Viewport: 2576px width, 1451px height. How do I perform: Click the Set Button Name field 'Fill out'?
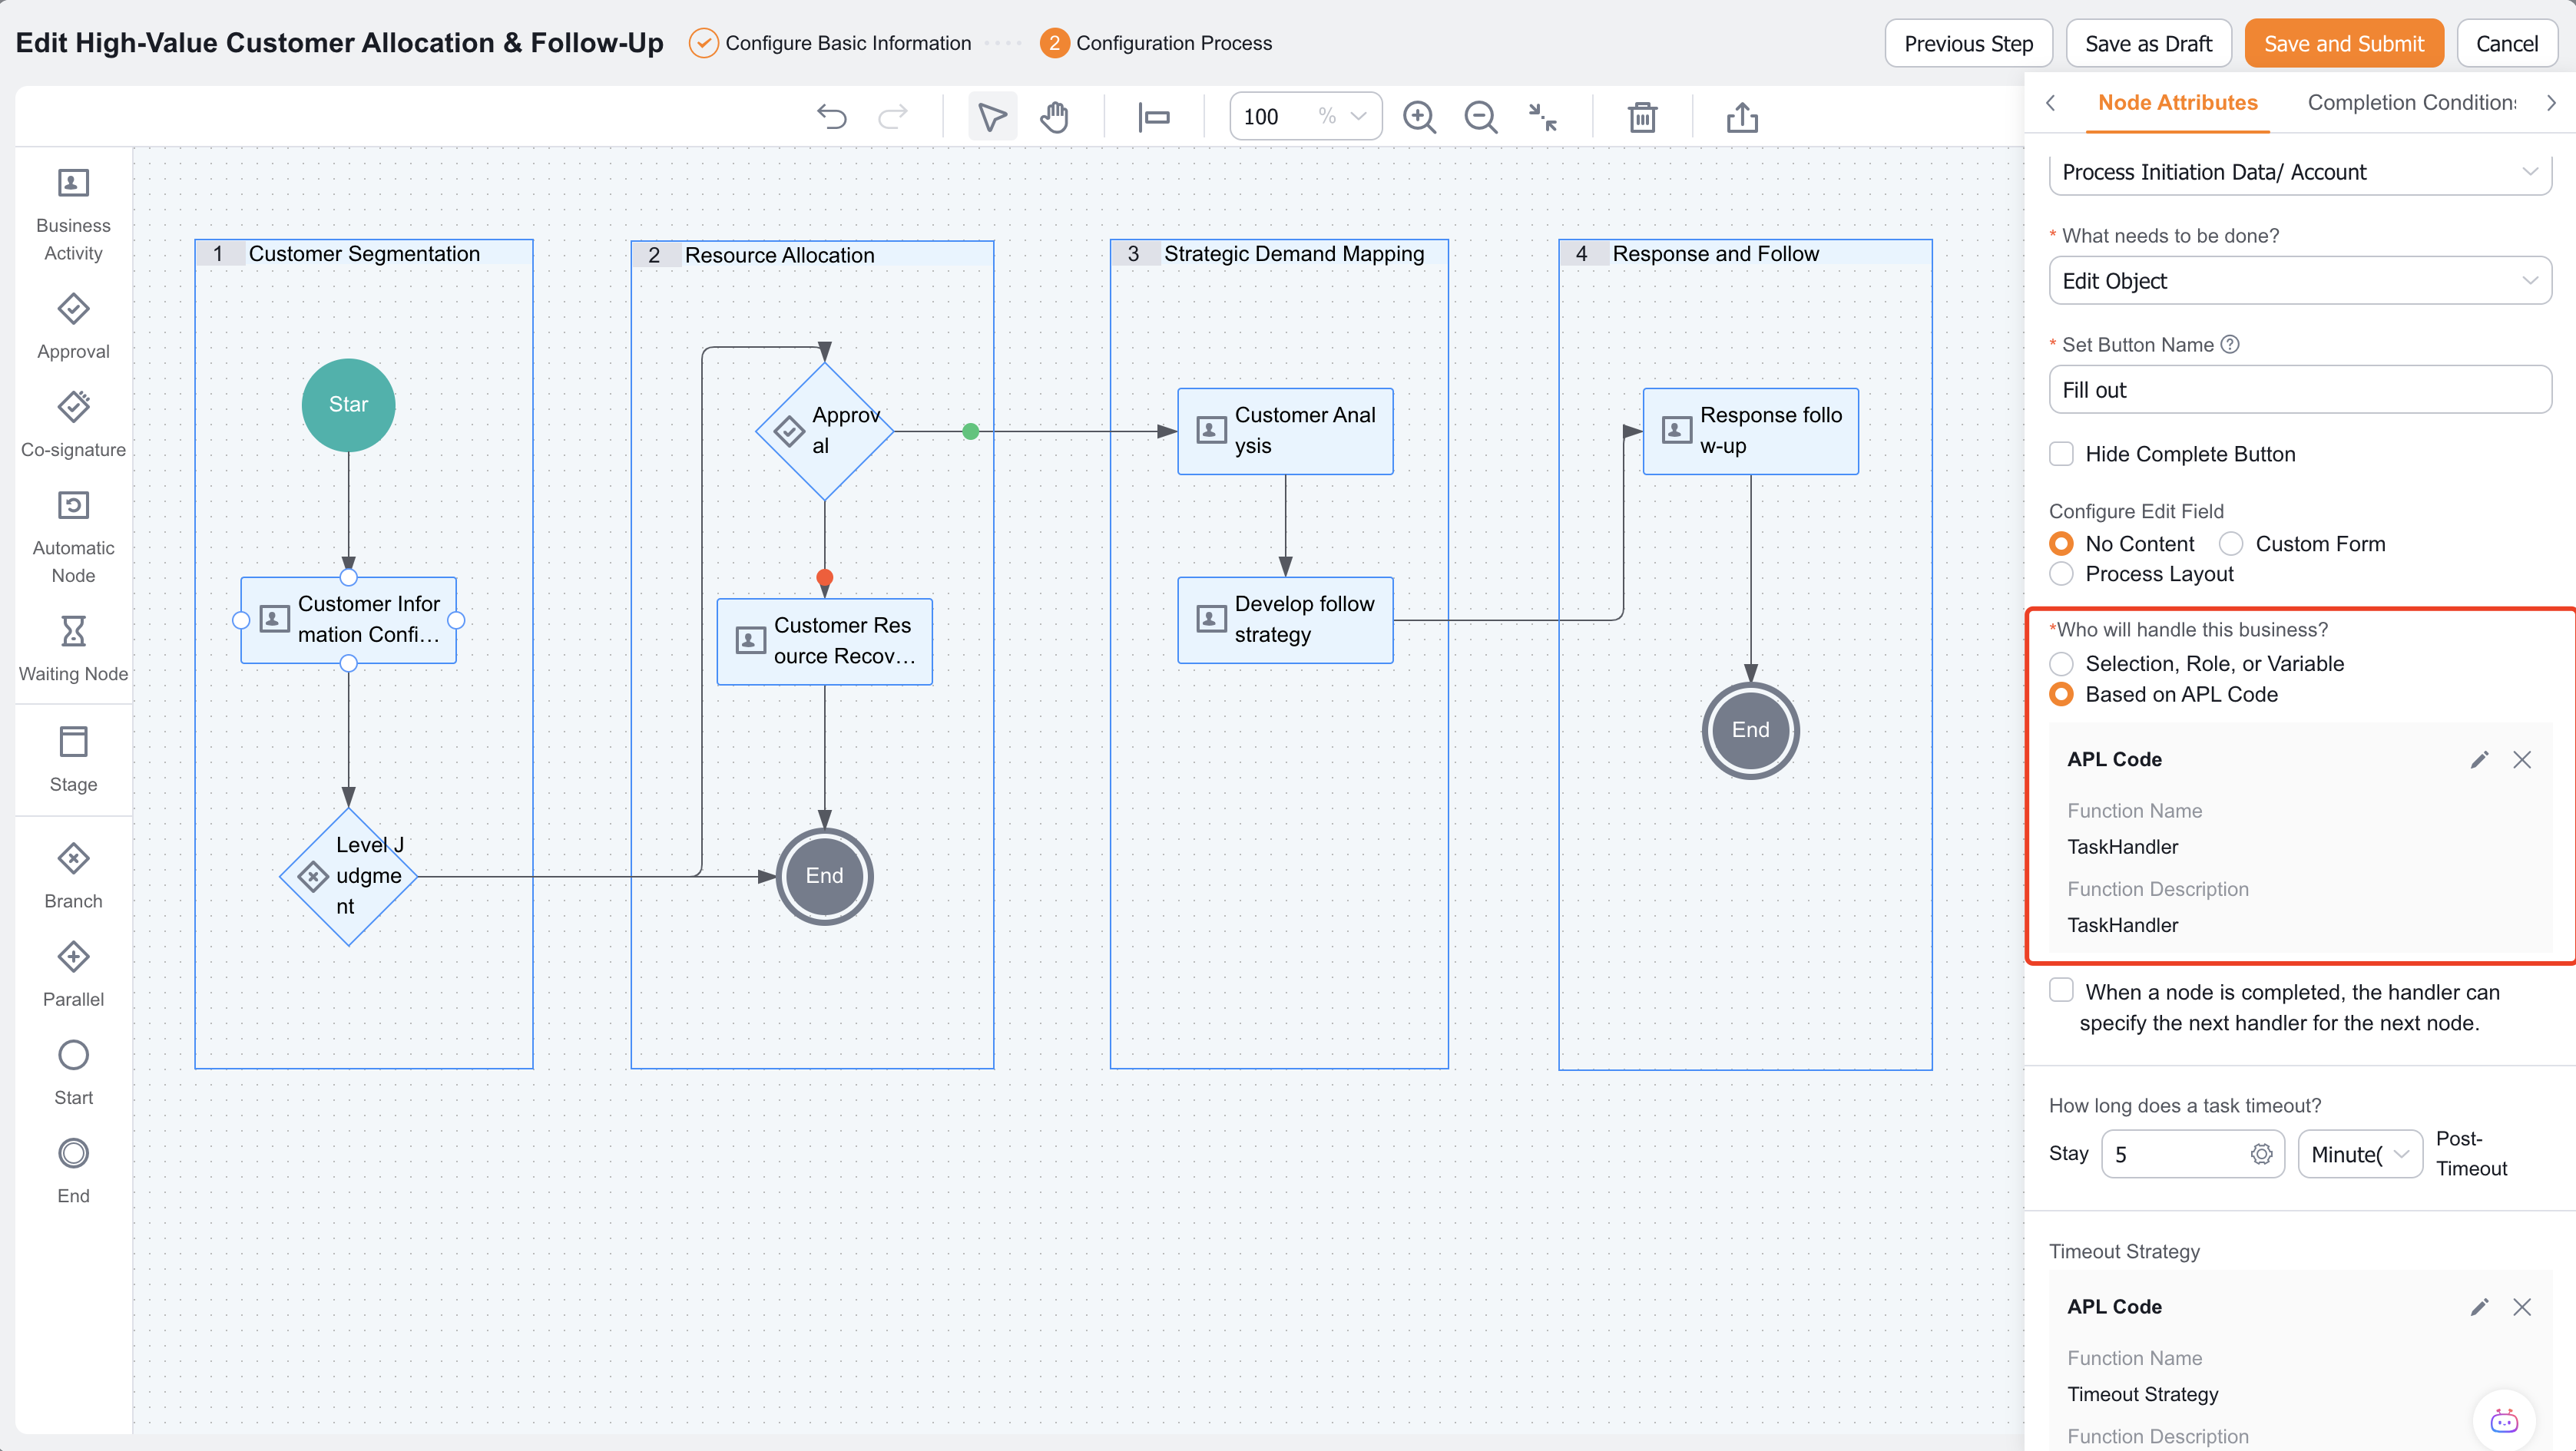point(2300,390)
